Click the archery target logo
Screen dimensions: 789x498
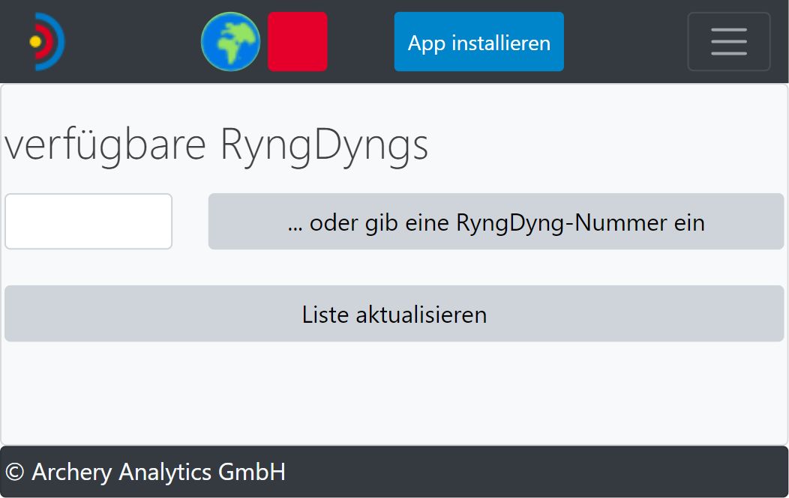pos(46,42)
